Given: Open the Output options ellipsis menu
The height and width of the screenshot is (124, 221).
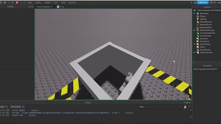Looking at the screenshot, I should point(190,107).
